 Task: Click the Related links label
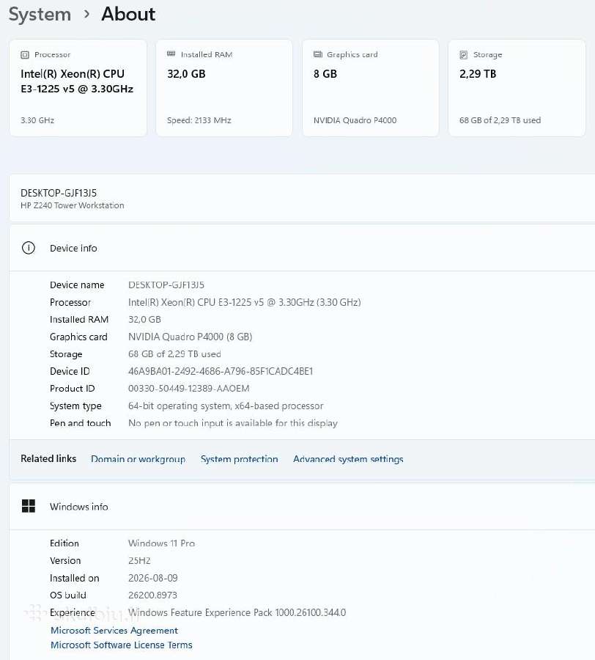pyautogui.click(x=48, y=458)
